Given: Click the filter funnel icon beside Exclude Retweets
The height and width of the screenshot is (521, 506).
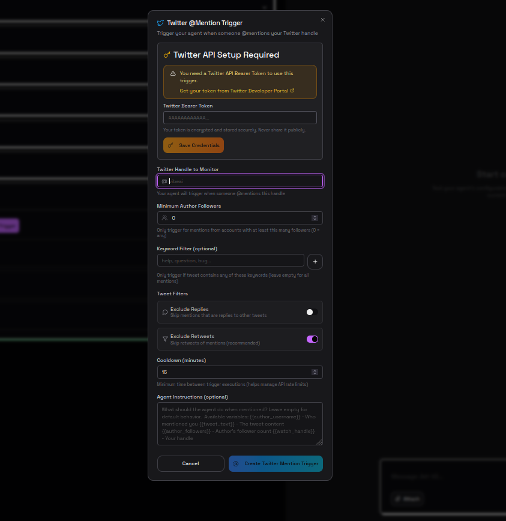Looking at the screenshot, I should tap(165, 339).
